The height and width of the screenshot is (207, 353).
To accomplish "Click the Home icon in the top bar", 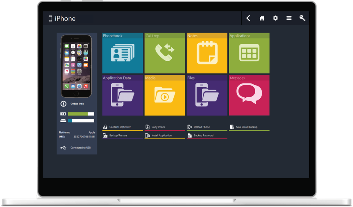I will point(262,18).
